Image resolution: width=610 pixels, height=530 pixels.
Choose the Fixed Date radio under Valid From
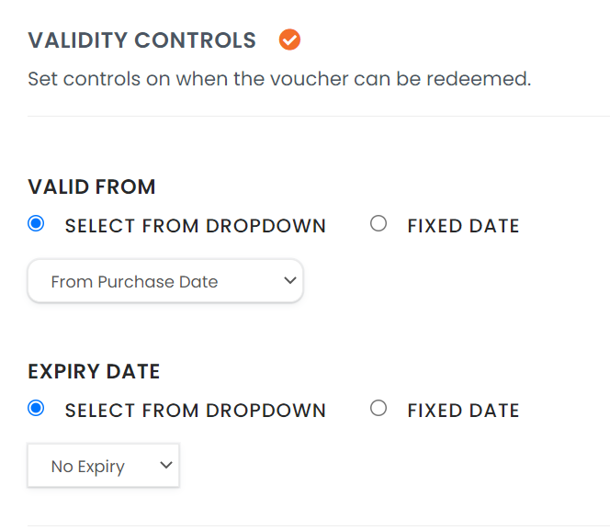pos(378,224)
